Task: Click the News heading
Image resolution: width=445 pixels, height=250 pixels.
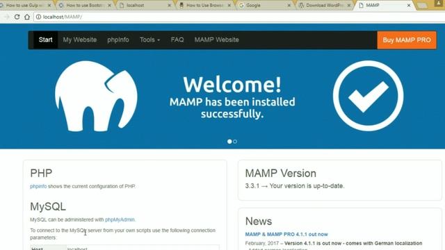Action: pyautogui.click(x=259, y=221)
